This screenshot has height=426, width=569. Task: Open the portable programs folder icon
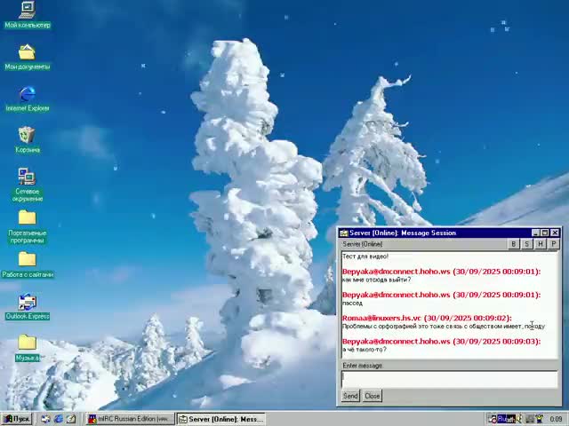[27, 218]
